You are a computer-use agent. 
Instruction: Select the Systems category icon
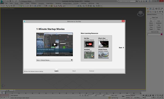(162, 12)
